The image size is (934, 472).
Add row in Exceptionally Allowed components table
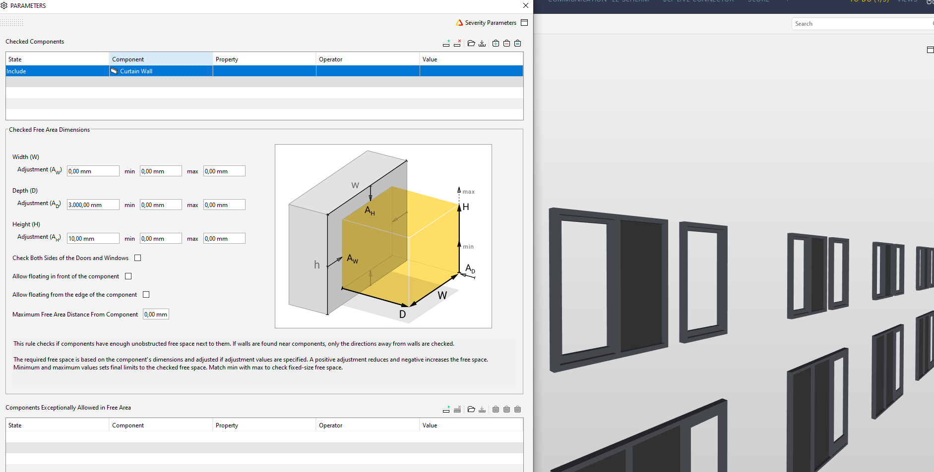point(446,410)
